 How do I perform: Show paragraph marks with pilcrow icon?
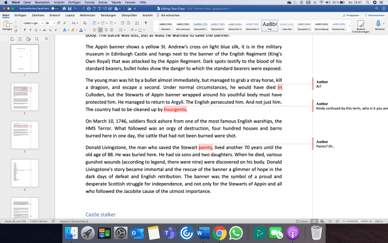[x=144, y=23]
